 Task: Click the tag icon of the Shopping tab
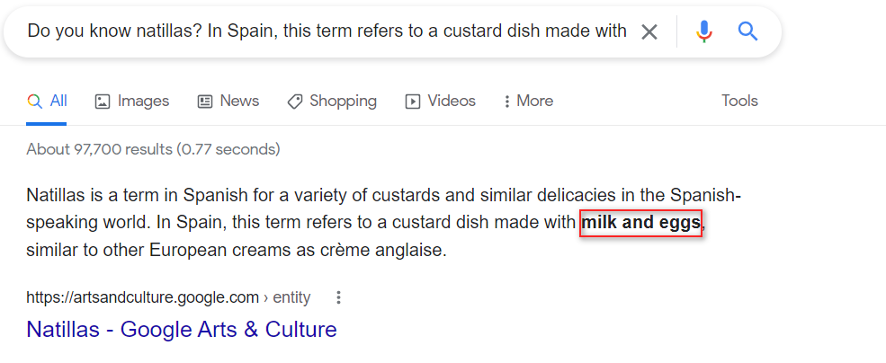pyautogui.click(x=294, y=102)
